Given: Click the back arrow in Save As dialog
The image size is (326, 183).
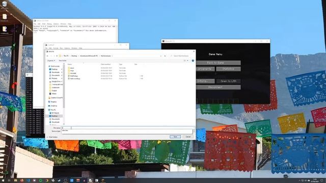Looking at the screenshot, I should tap(47, 56).
